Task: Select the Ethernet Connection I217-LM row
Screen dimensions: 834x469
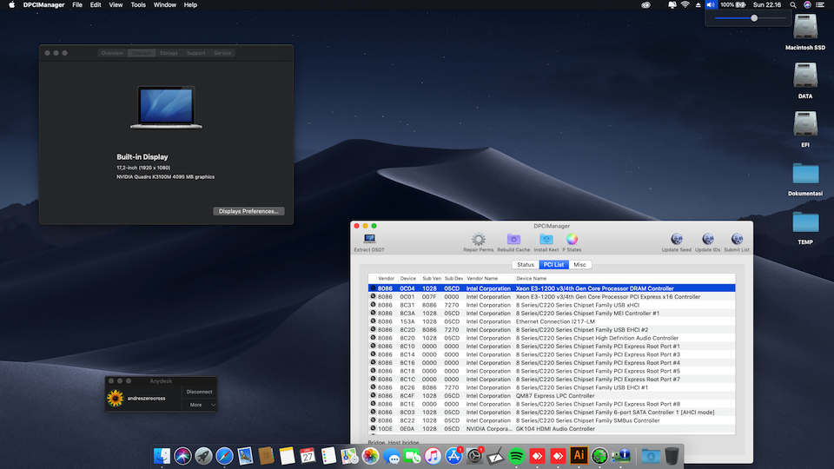Action: tap(552, 321)
